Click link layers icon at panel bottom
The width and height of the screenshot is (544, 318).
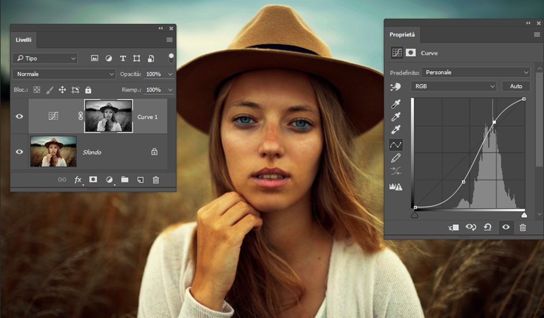(x=62, y=180)
